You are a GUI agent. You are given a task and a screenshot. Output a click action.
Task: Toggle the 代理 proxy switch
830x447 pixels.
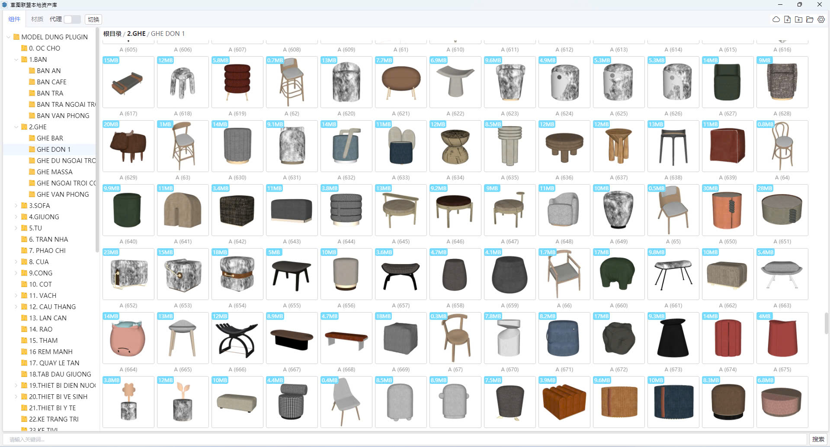[x=72, y=19]
